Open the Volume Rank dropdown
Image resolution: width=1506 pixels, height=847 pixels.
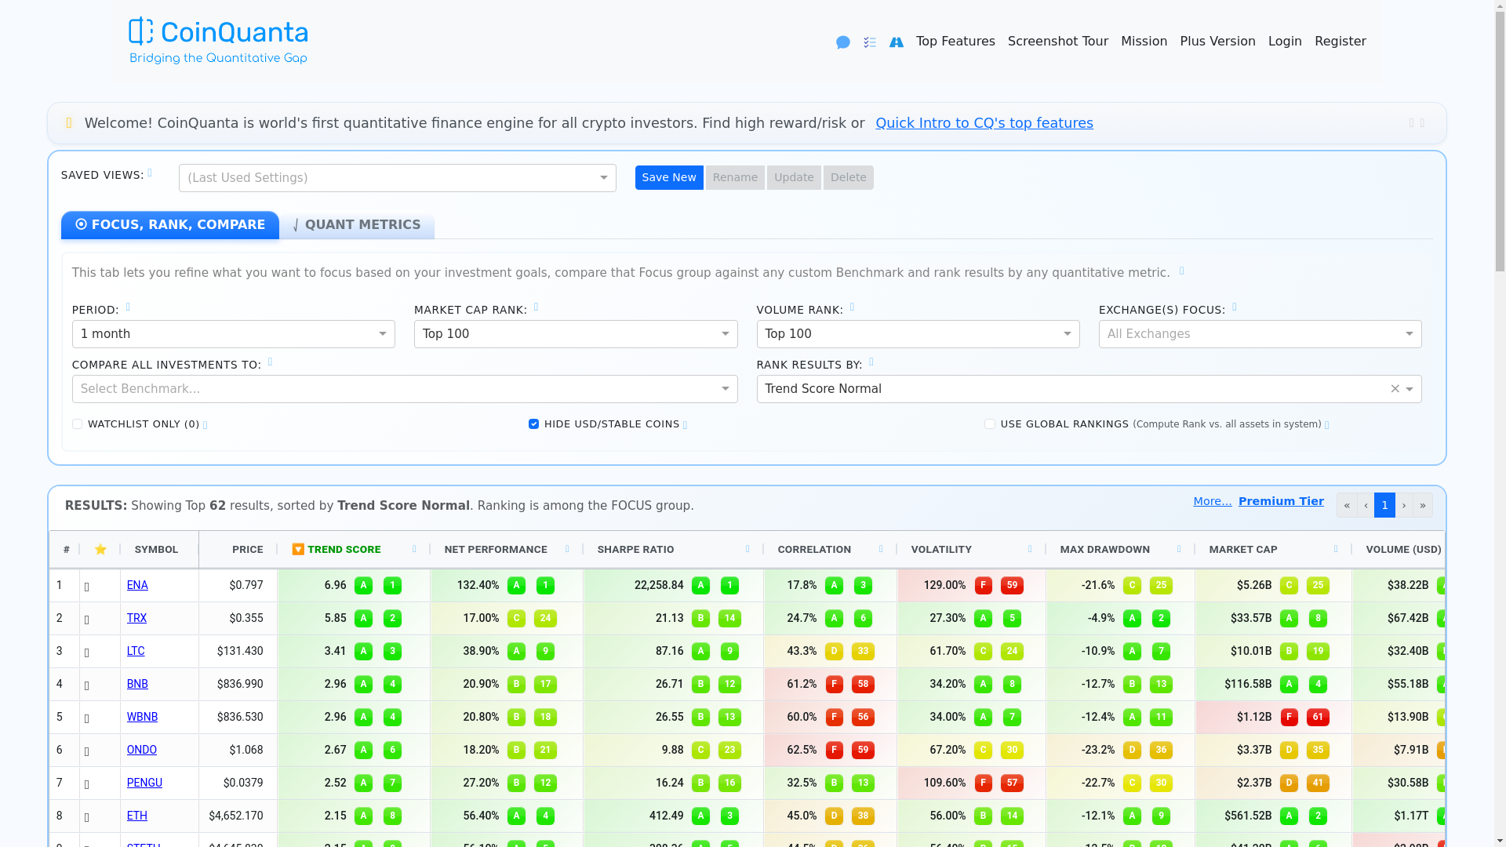click(918, 334)
